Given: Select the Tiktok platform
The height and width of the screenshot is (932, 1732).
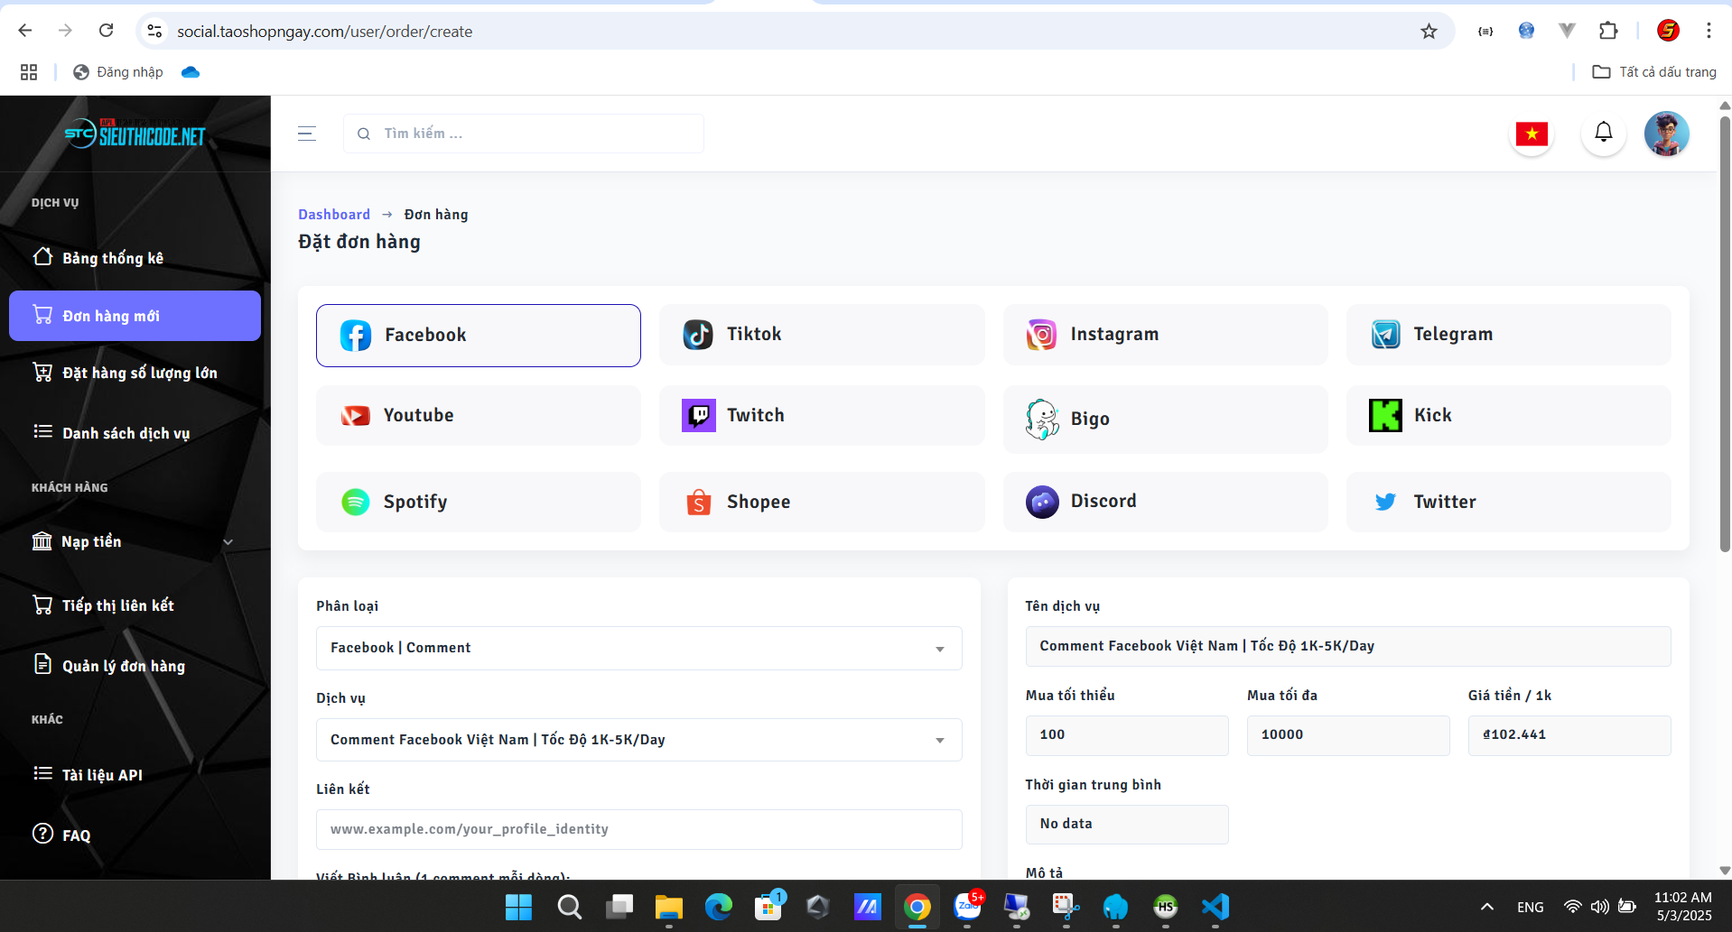Looking at the screenshot, I should click(821, 335).
